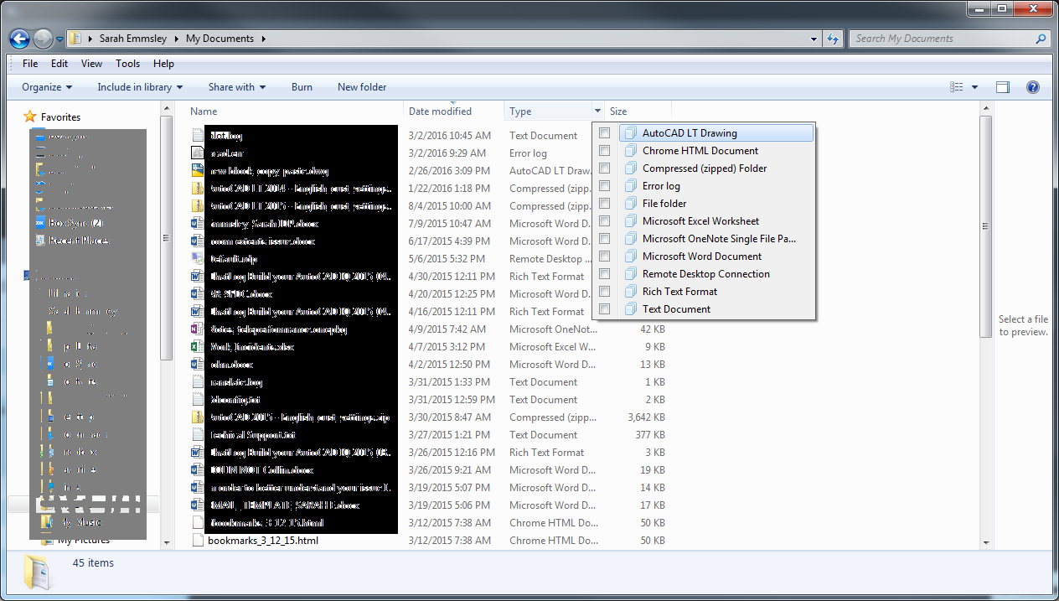This screenshot has width=1059, height=601.
Task: Open the Share with dropdown
Action: [237, 87]
